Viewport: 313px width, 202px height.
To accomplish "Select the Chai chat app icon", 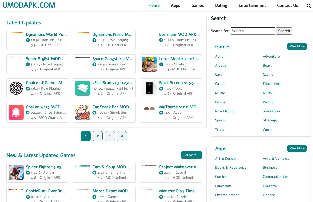I will tap(16, 112).
